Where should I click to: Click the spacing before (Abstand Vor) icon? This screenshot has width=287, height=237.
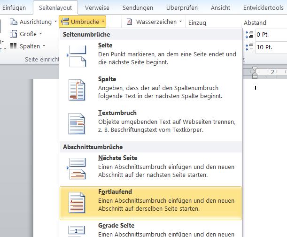click(x=249, y=35)
